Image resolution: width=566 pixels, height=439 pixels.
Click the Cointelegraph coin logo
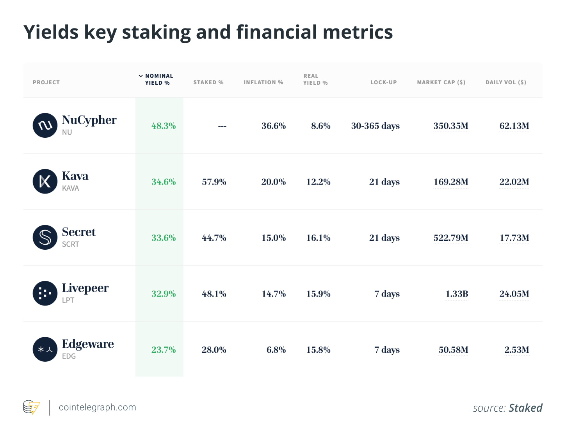[31, 407]
